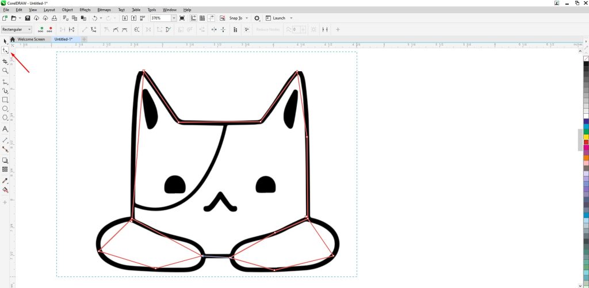Open the Object menu
The height and width of the screenshot is (288, 589).
click(x=67, y=10)
